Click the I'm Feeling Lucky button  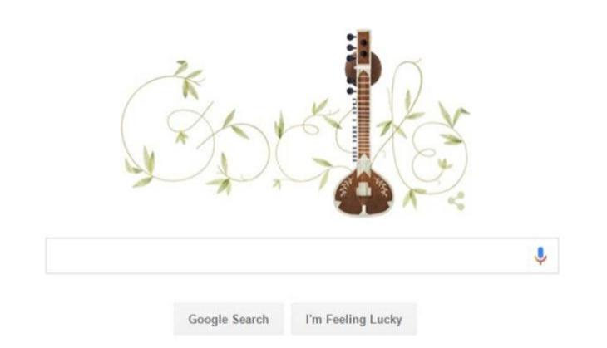click(354, 320)
